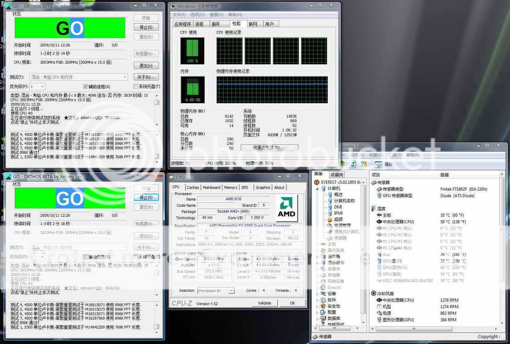Open the 进程 tab in Task Manager
This screenshot has width=510, height=344.
[199, 24]
